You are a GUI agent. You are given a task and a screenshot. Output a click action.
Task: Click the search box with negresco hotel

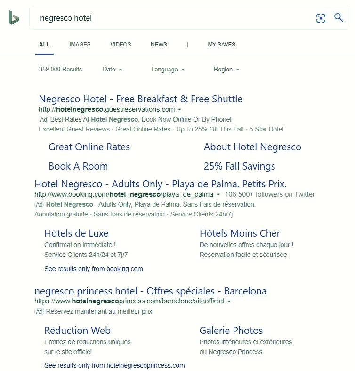(169, 18)
